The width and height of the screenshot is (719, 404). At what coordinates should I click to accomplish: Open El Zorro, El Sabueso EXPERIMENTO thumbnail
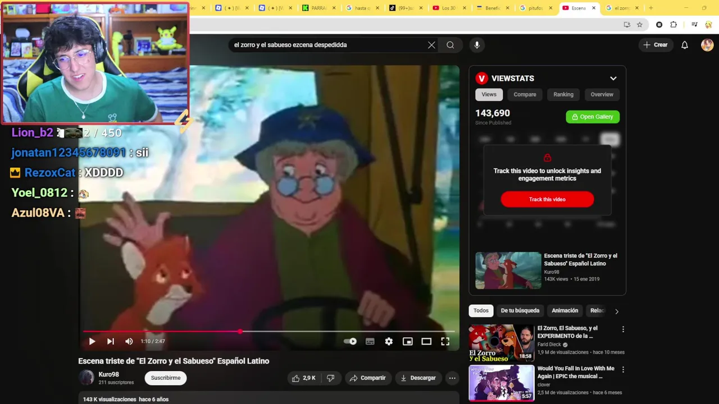coord(502,343)
